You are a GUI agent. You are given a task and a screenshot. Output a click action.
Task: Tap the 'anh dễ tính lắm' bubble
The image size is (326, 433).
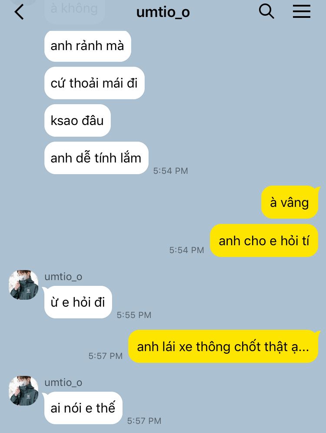(96, 158)
